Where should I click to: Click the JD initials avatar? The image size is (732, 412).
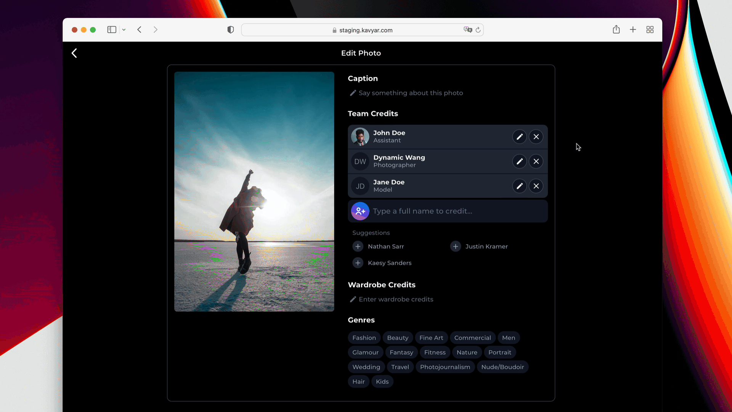click(x=360, y=186)
